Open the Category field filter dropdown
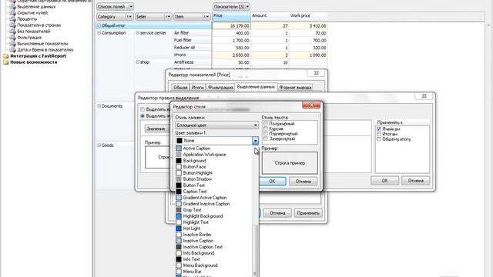The height and width of the screenshot is (277, 493). click(x=129, y=17)
